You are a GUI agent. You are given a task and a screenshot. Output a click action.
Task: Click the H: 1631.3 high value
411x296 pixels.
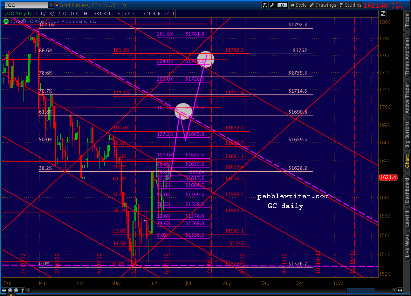(94, 14)
